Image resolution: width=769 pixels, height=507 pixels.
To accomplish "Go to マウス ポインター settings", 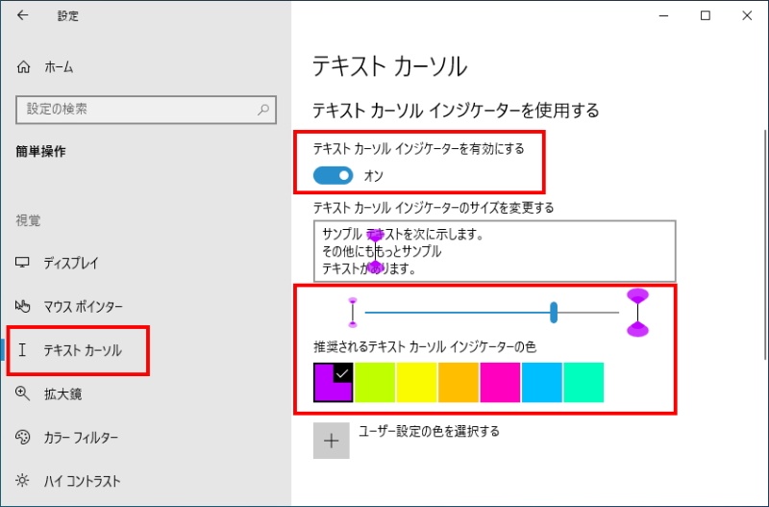I will 84,307.
